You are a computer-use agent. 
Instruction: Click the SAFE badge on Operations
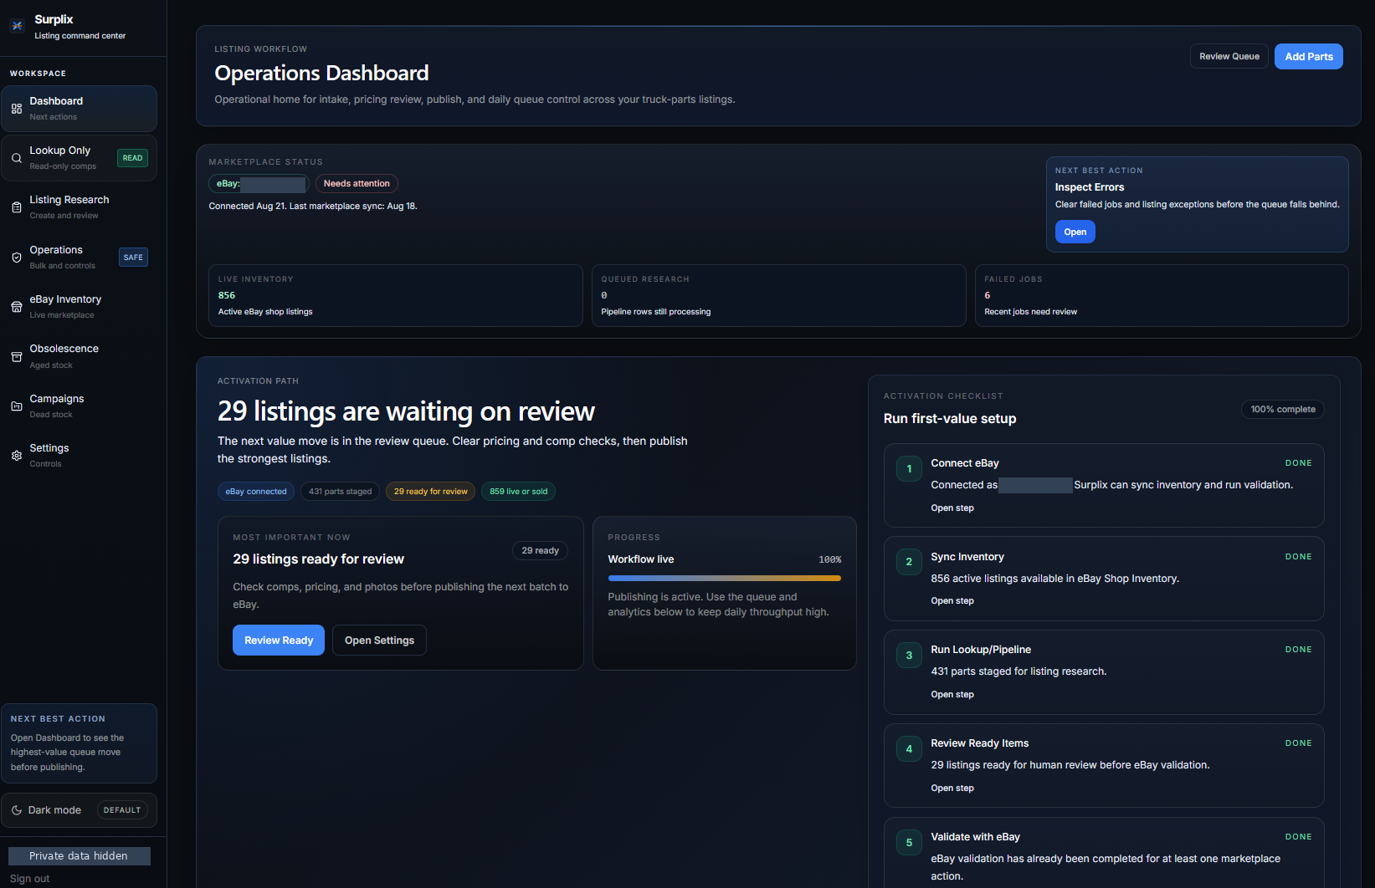(x=133, y=258)
